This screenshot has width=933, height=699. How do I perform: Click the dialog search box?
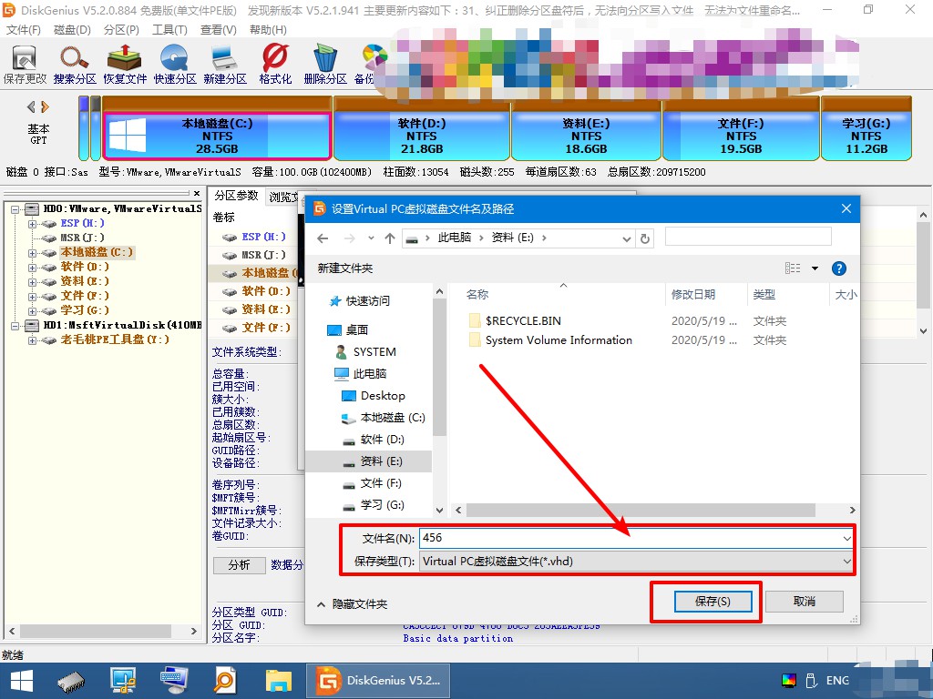point(748,236)
